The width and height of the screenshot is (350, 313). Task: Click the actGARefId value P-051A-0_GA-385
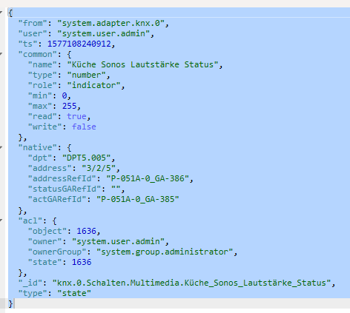point(138,199)
